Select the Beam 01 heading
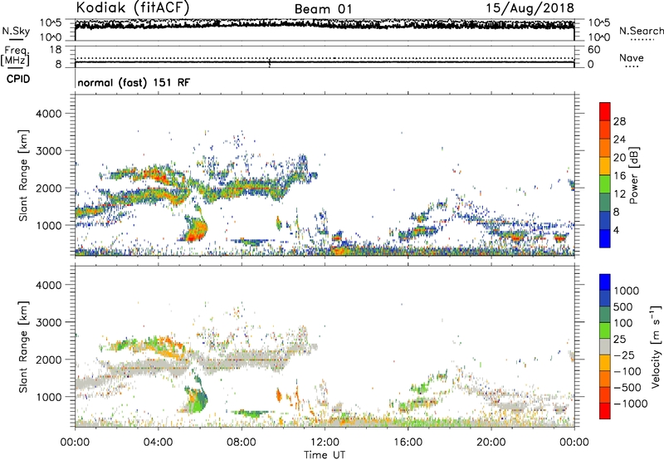The image size is (664, 460). coord(324,9)
